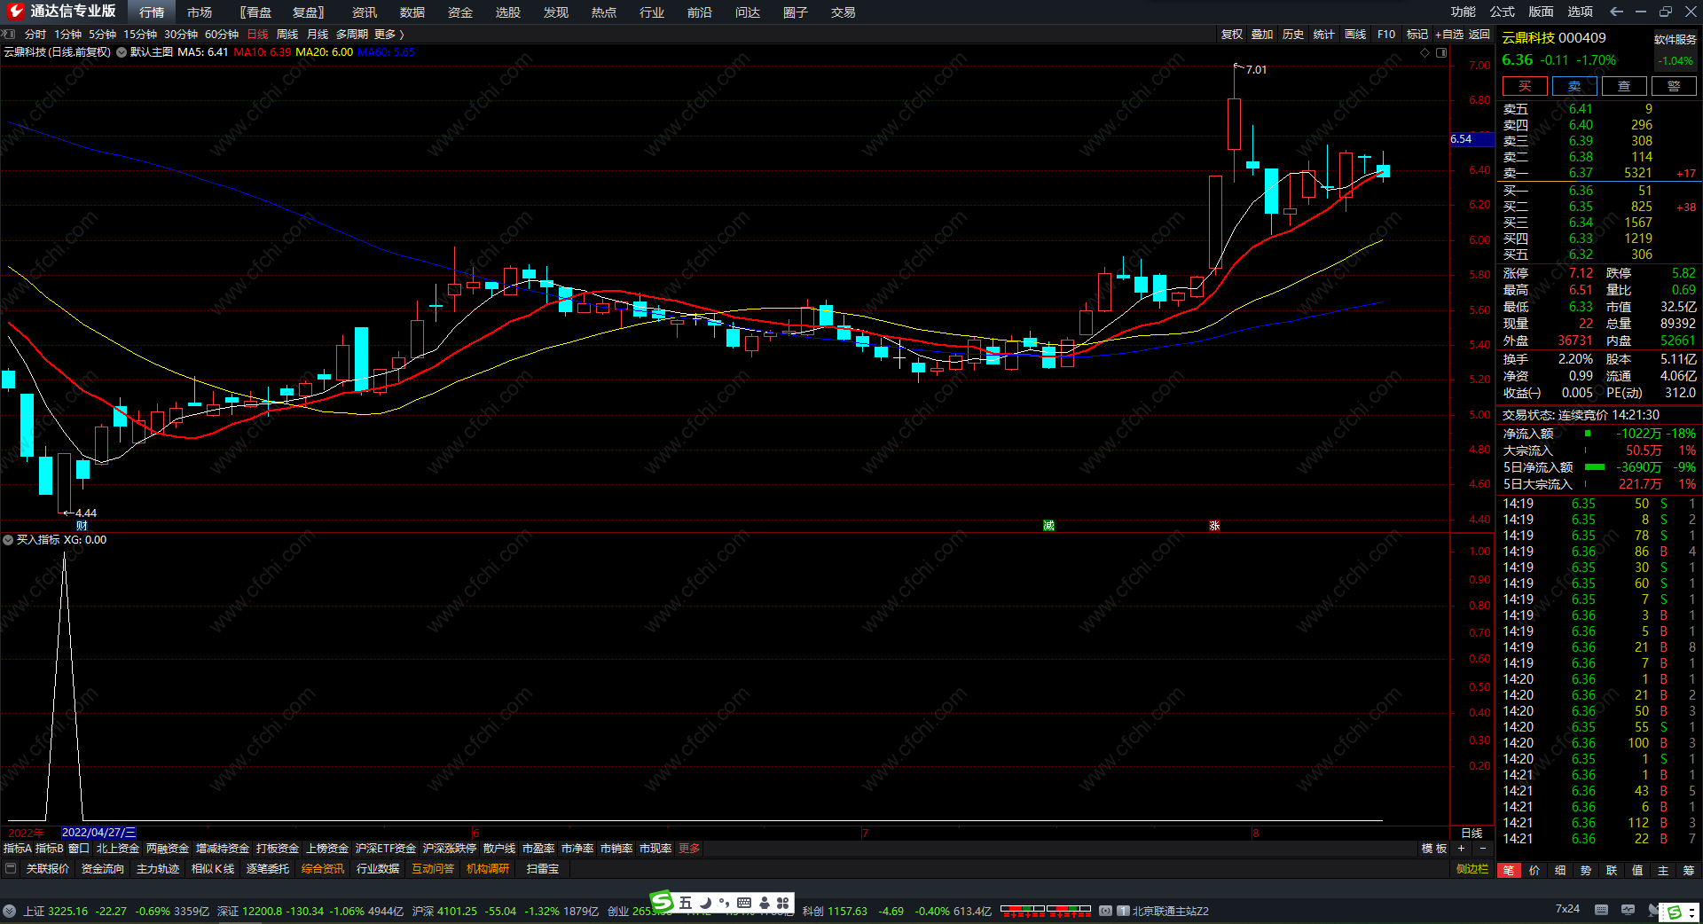Open the 市场 menu

[200, 12]
